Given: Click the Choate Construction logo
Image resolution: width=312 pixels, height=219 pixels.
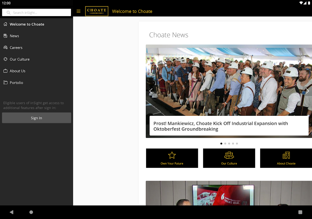Looking at the screenshot, I should coord(97,11).
